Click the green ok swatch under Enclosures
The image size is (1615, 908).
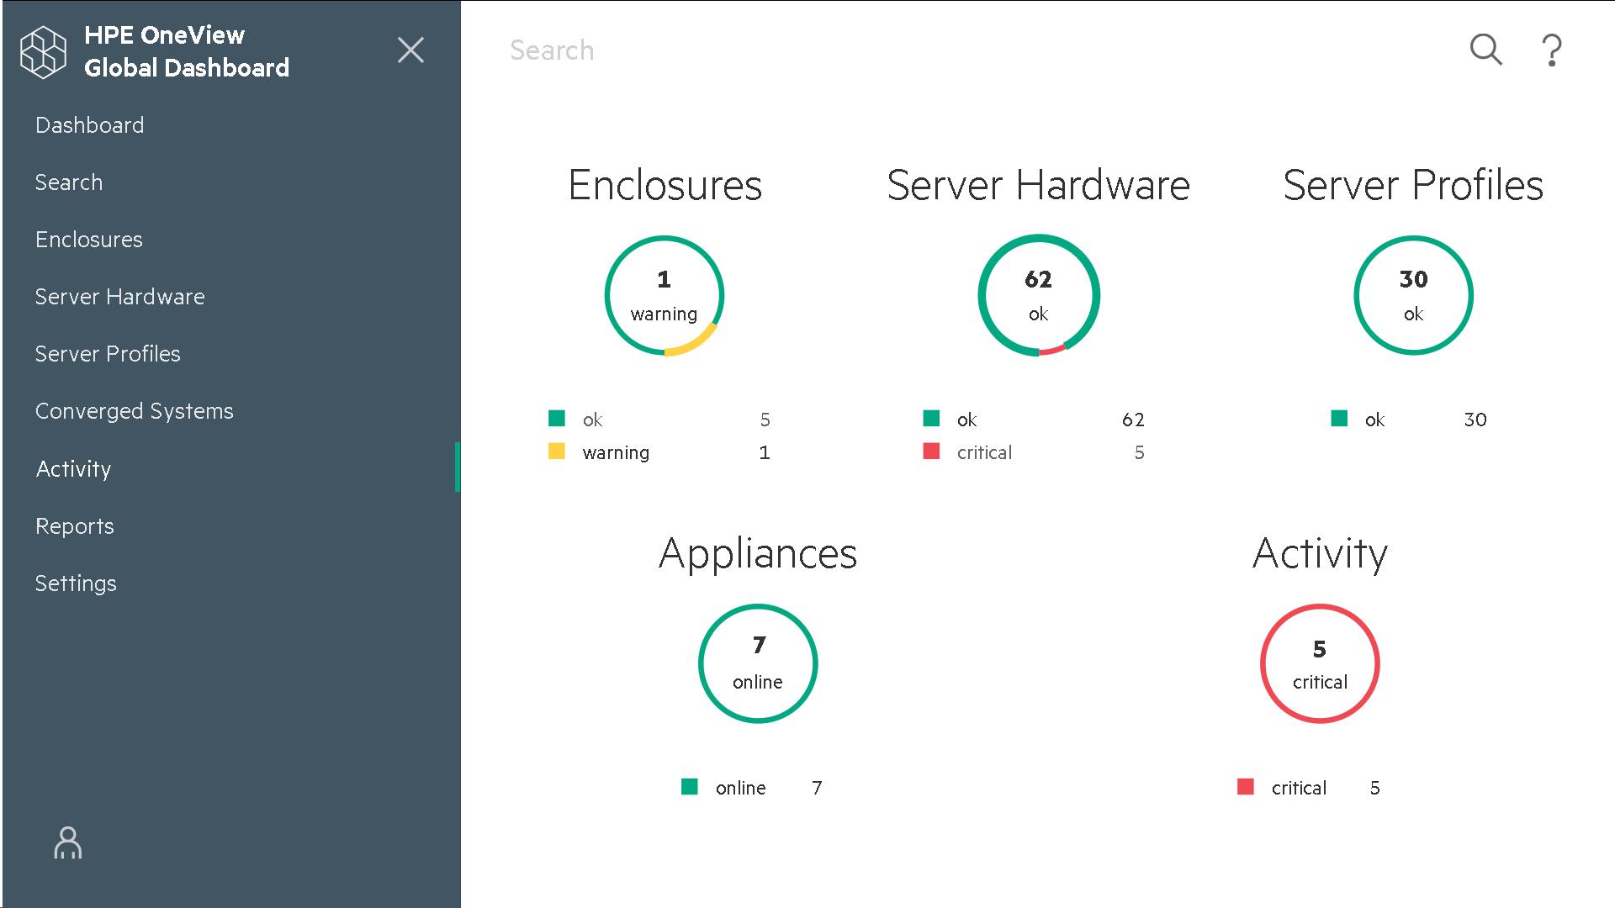557,418
